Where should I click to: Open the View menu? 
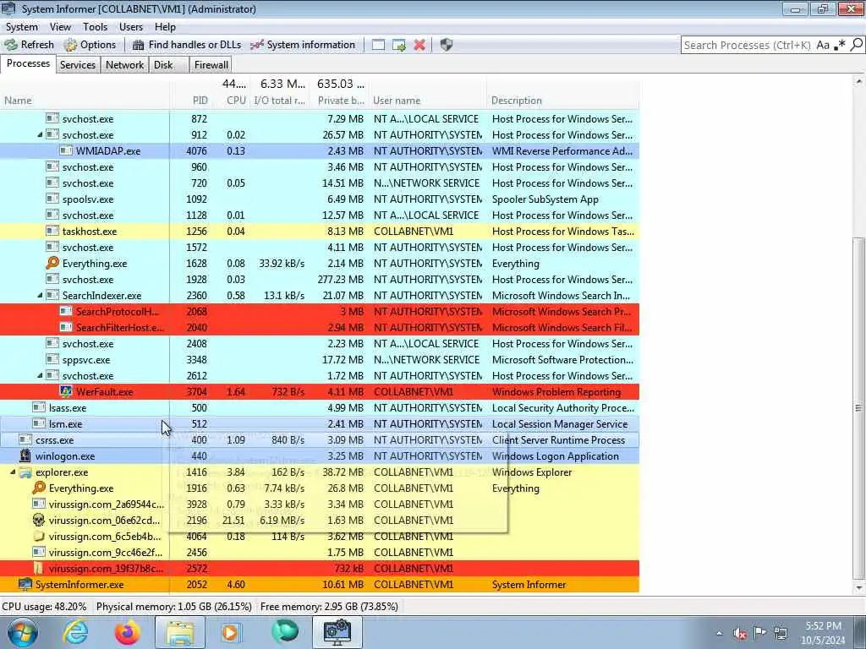(60, 26)
